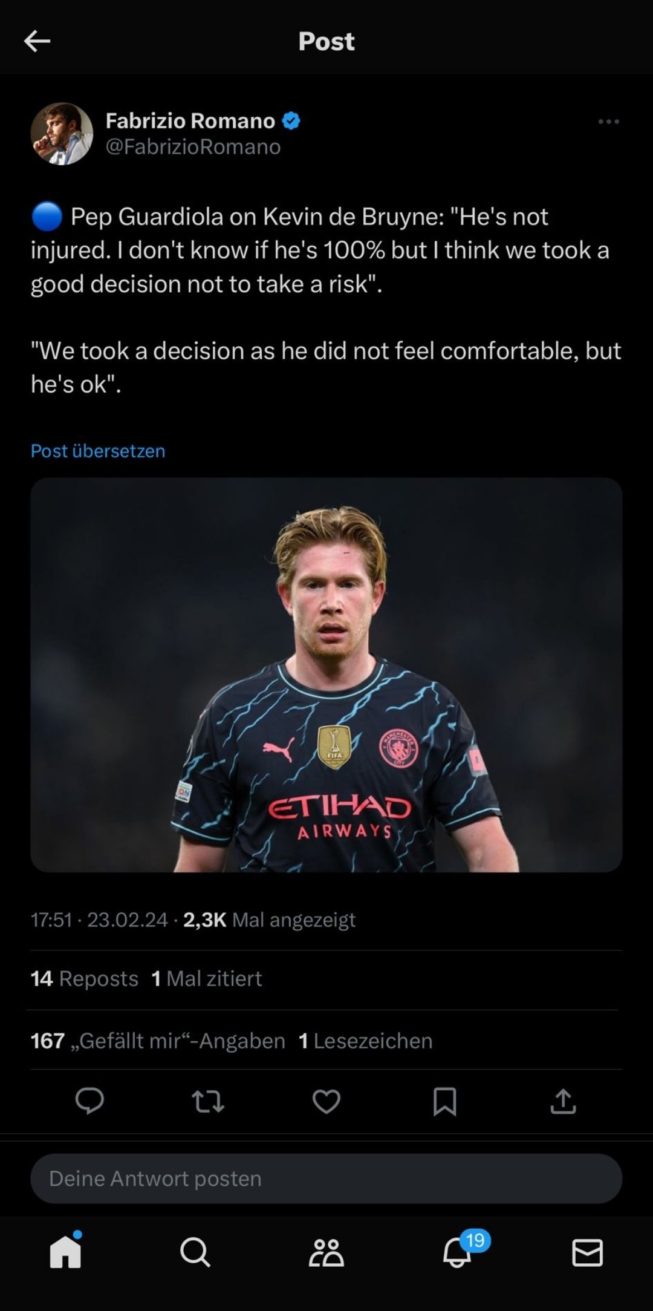Tap 'Deine Antwort posten' reply field
Viewport: 653px width, 1311px height.
(x=326, y=1179)
